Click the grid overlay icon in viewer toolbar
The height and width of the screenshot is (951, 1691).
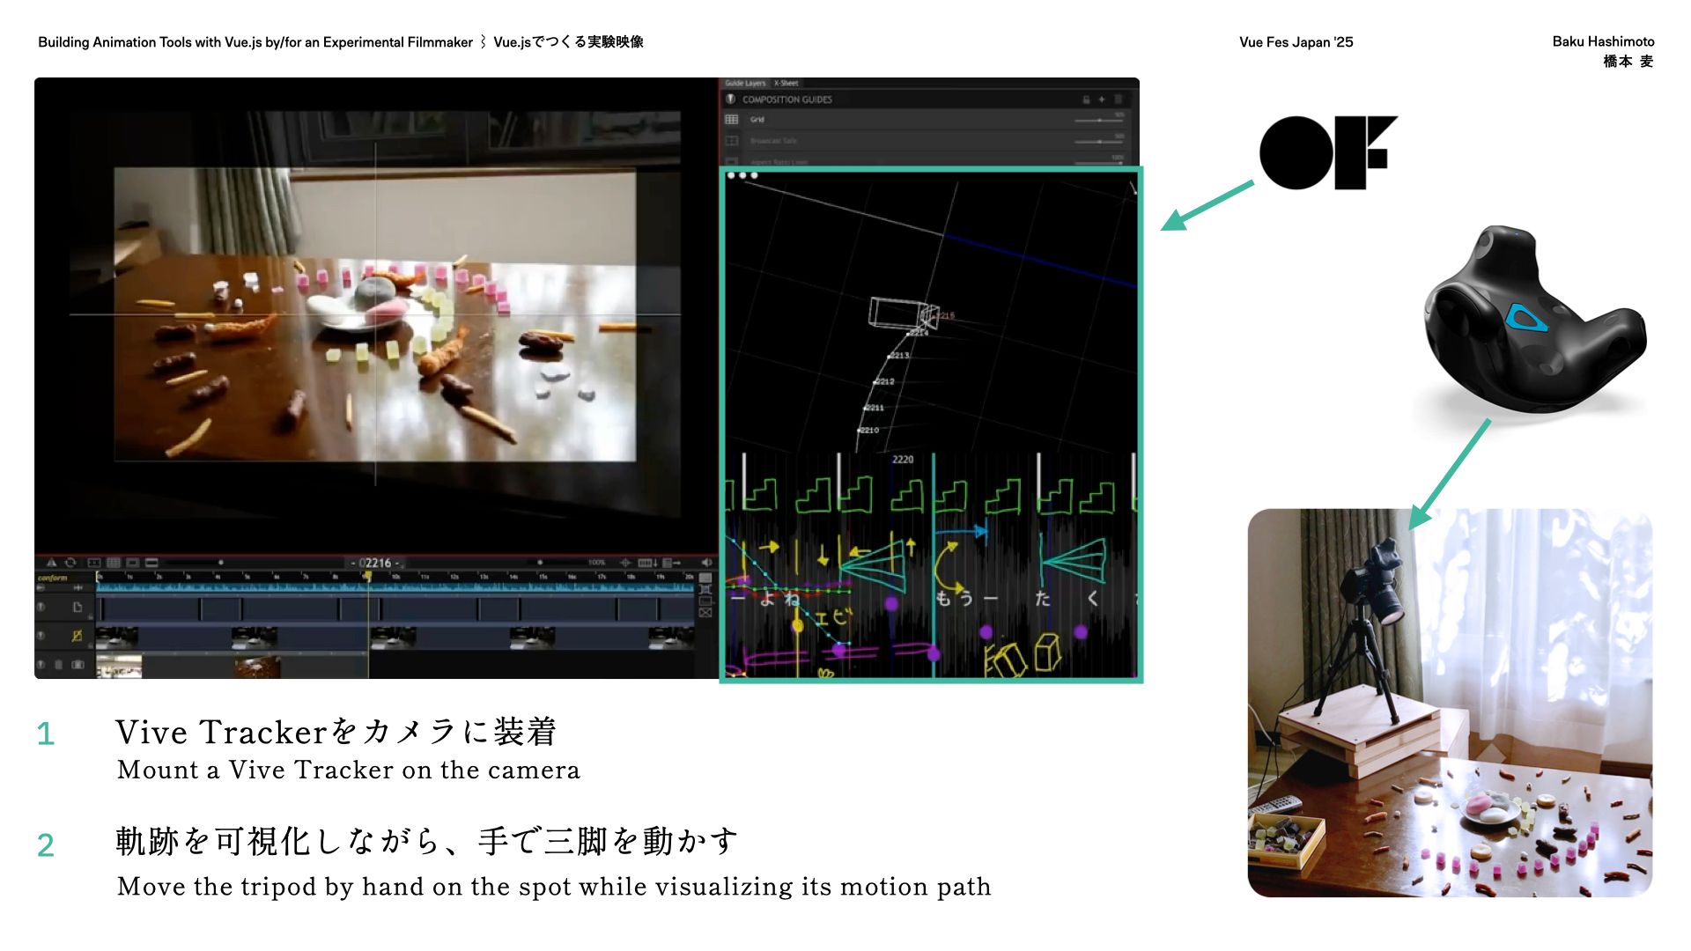(114, 563)
